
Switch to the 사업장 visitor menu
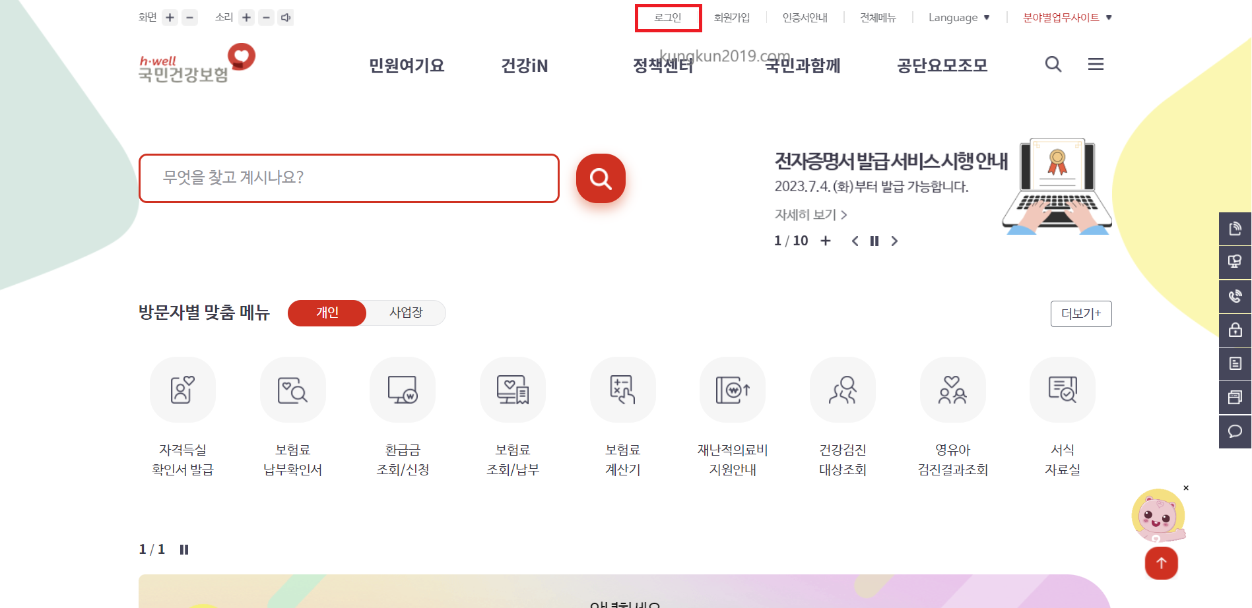click(405, 313)
